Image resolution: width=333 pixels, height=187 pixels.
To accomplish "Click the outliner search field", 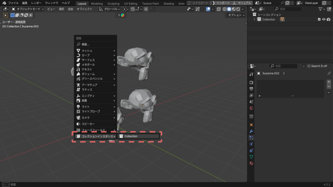I will (x=288, y=9).
